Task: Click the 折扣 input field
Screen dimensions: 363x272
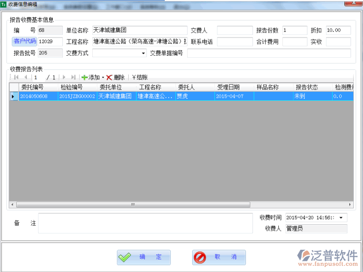Action: point(338,30)
